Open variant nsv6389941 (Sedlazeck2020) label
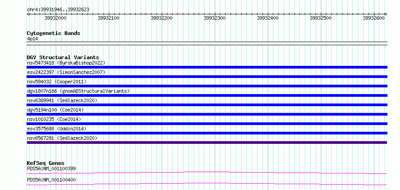Screen dimensions: 400x190 [62, 100]
